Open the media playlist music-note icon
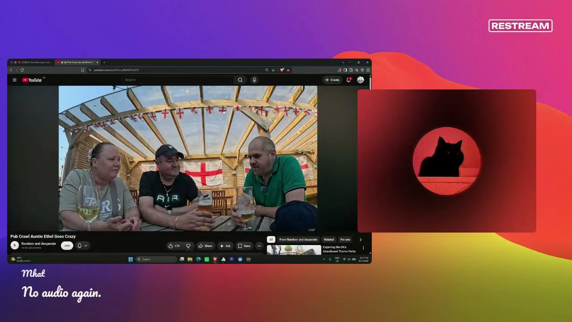The image size is (572, 322). pos(340,70)
